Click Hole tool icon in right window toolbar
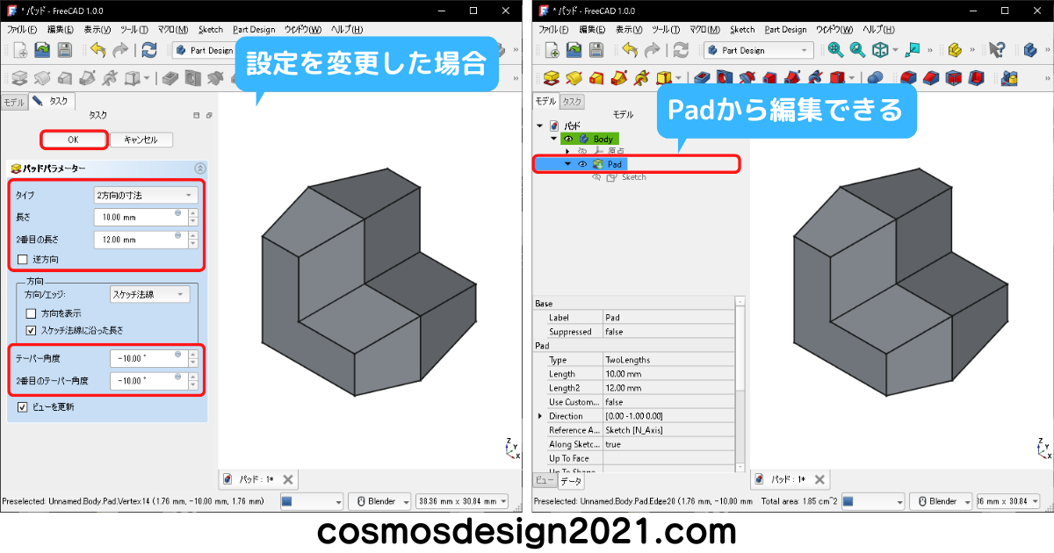 click(725, 79)
